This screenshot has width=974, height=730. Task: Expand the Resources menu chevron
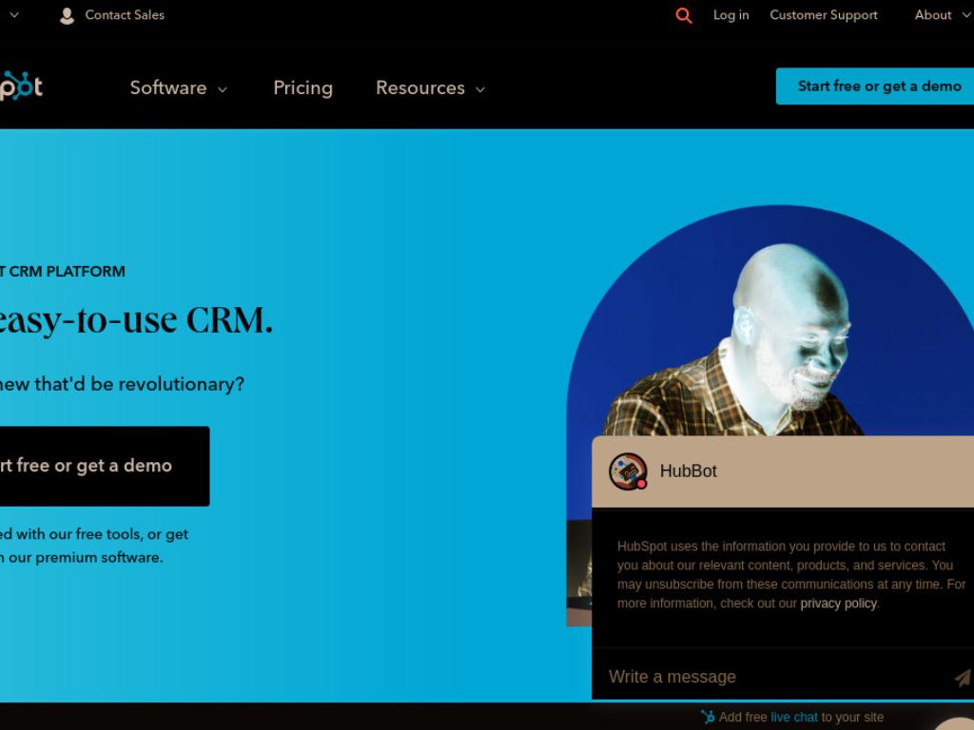[x=480, y=89]
